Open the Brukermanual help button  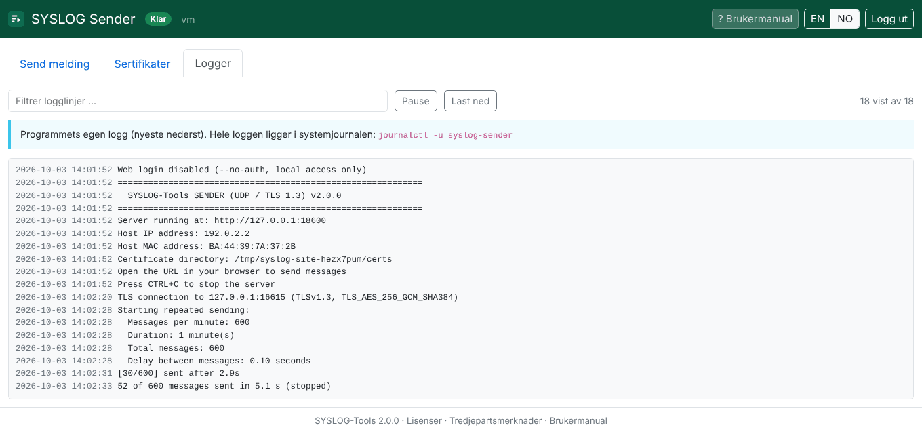(755, 19)
